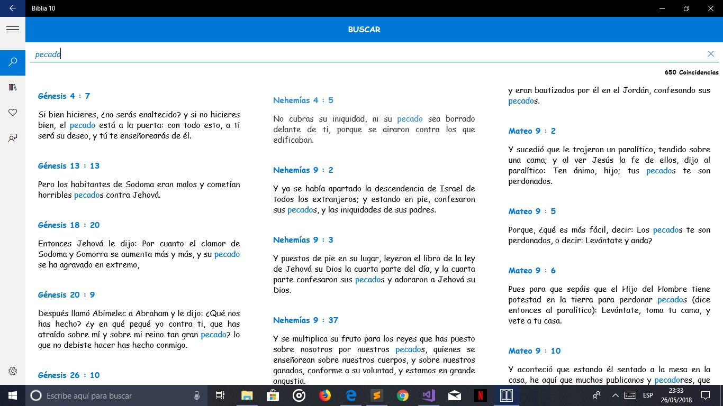Open the People tray icon

click(597, 395)
